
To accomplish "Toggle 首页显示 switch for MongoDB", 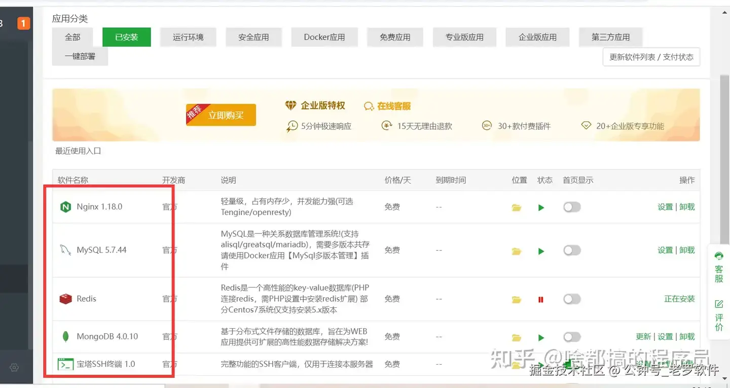I will 572,337.
